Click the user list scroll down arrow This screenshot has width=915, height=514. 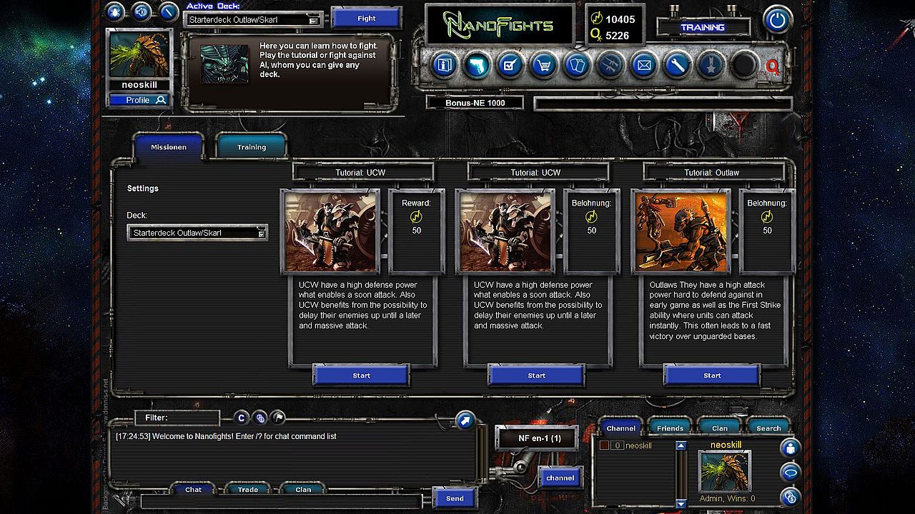pos(681,504)
